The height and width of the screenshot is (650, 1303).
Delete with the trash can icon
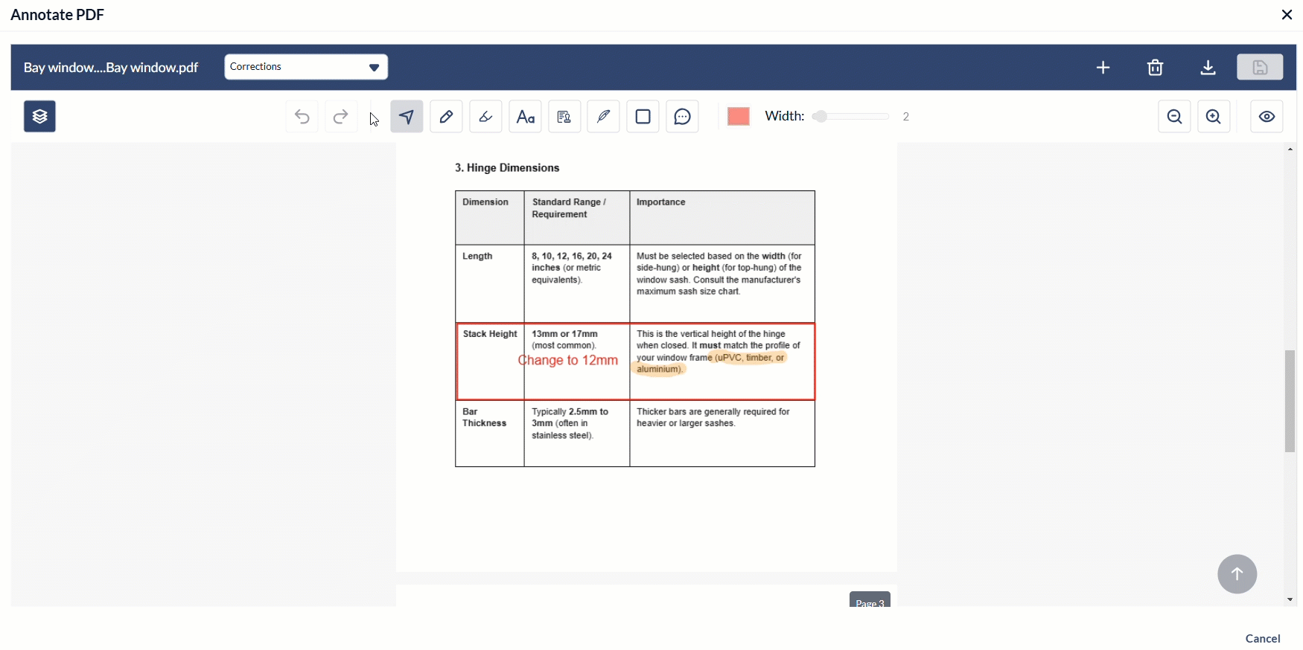pos(1156,68)
